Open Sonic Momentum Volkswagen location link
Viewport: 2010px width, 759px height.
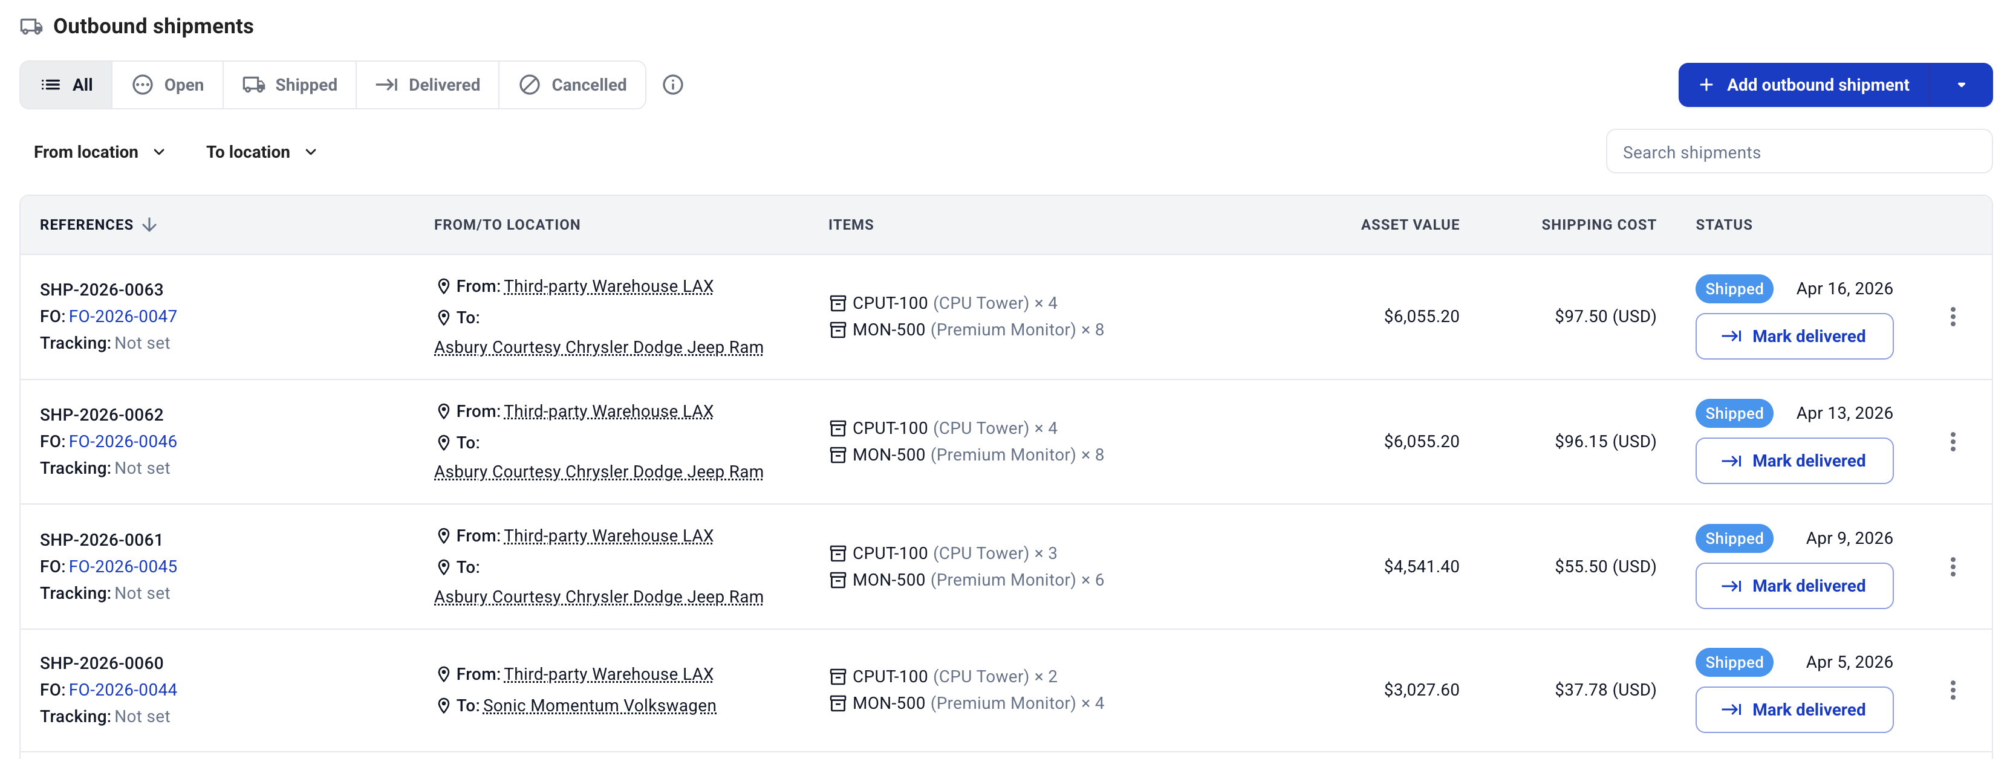tap(599, 705)
